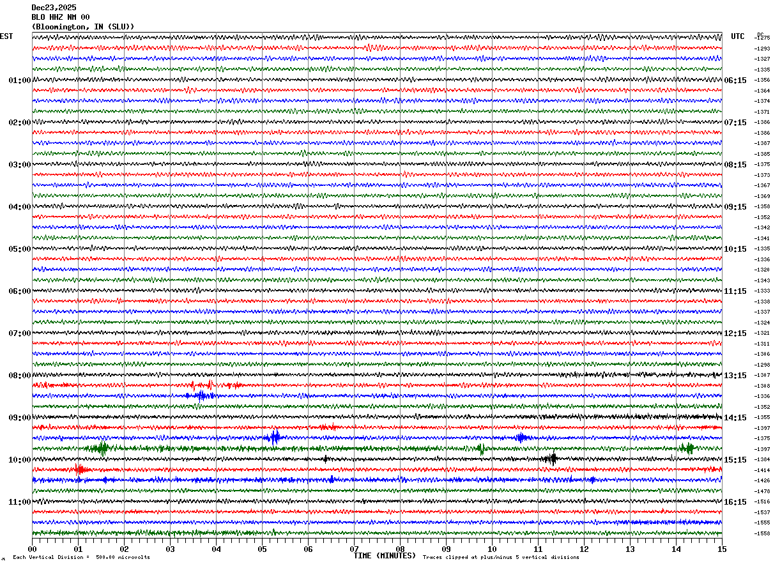The height and width of the screenshot is (566, 773).
Task: Click the UTC timezone label
Action: tap(738, 36)
